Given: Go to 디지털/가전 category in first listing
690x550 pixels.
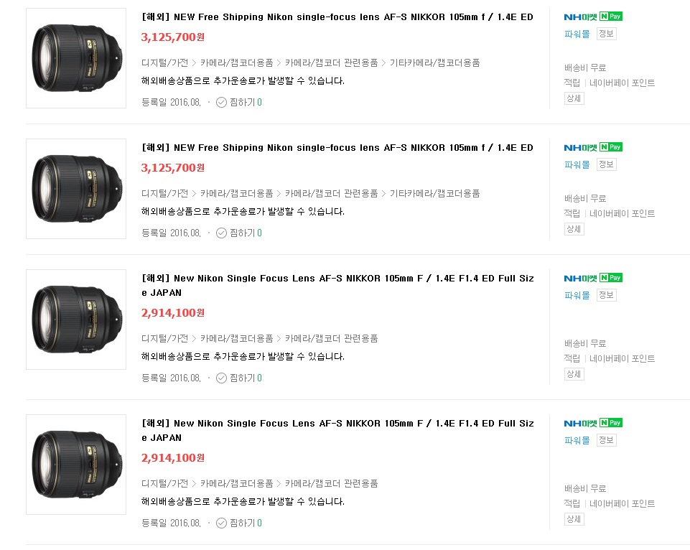Looking at the screenshot, I should pyautogui.click(x=164, y=62).
